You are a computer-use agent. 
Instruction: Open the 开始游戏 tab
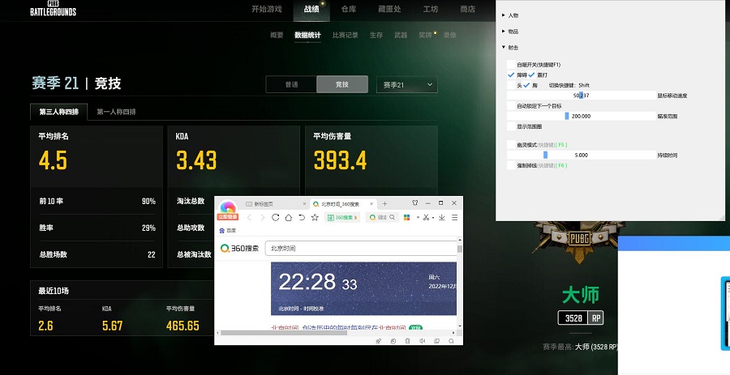click(x=267, y=9)
